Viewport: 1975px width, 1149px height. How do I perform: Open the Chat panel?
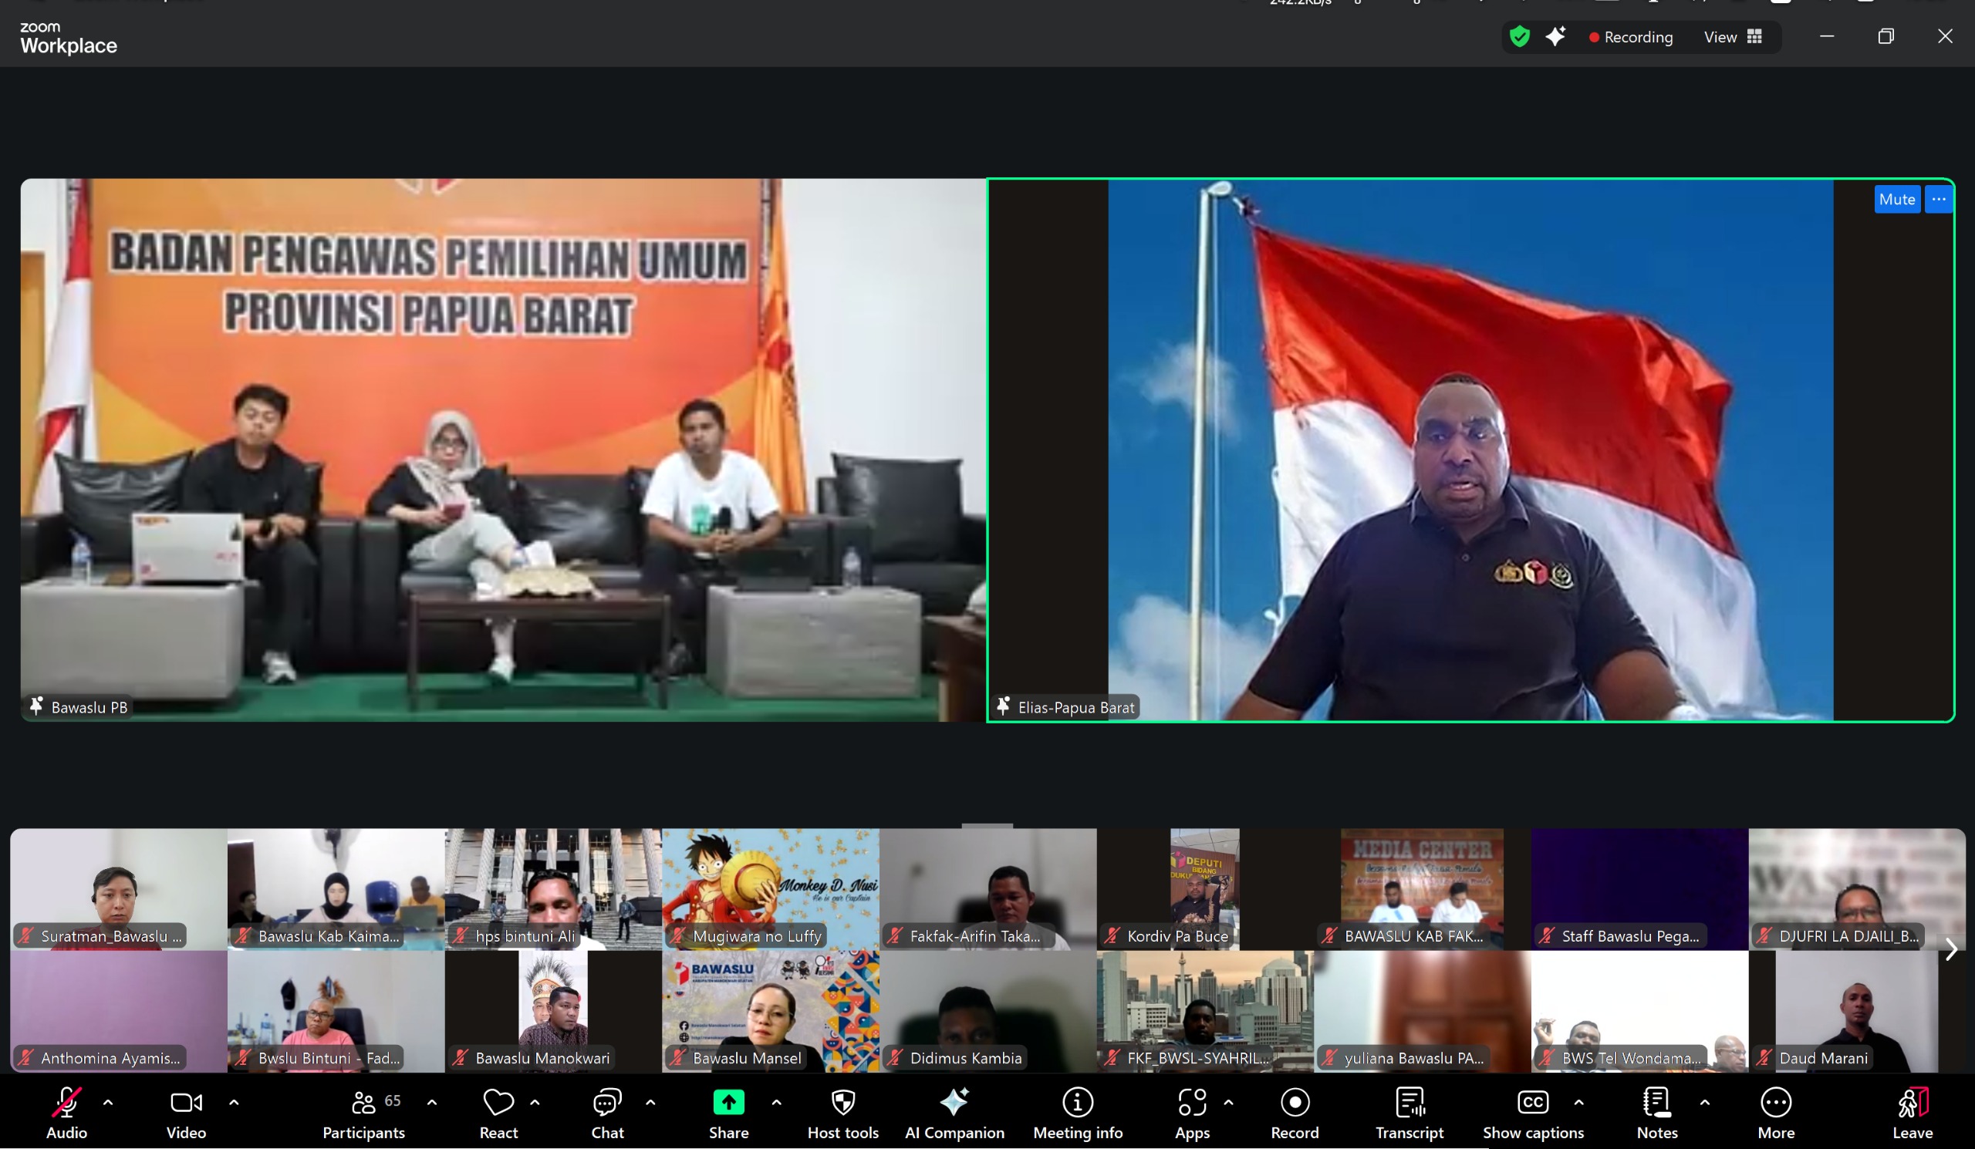606,1112
